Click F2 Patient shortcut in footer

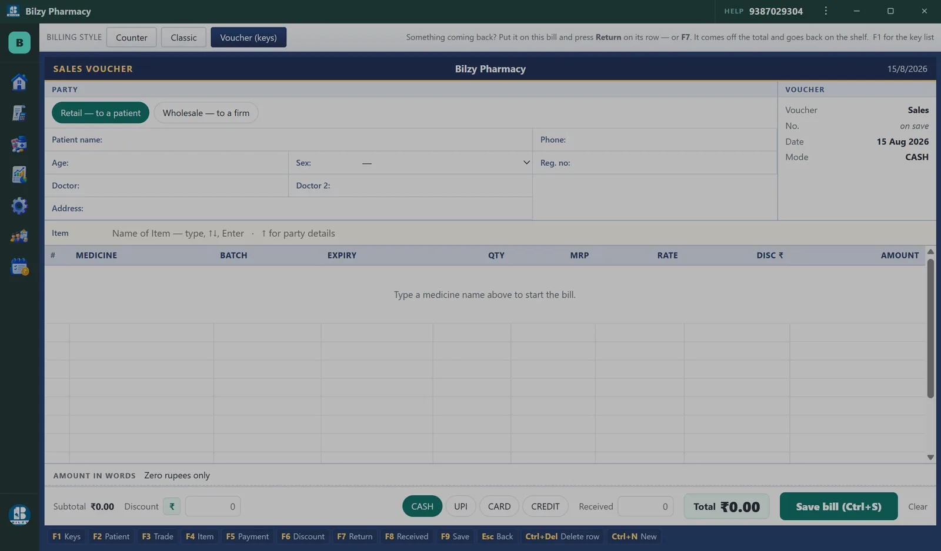tap(111, 536)
